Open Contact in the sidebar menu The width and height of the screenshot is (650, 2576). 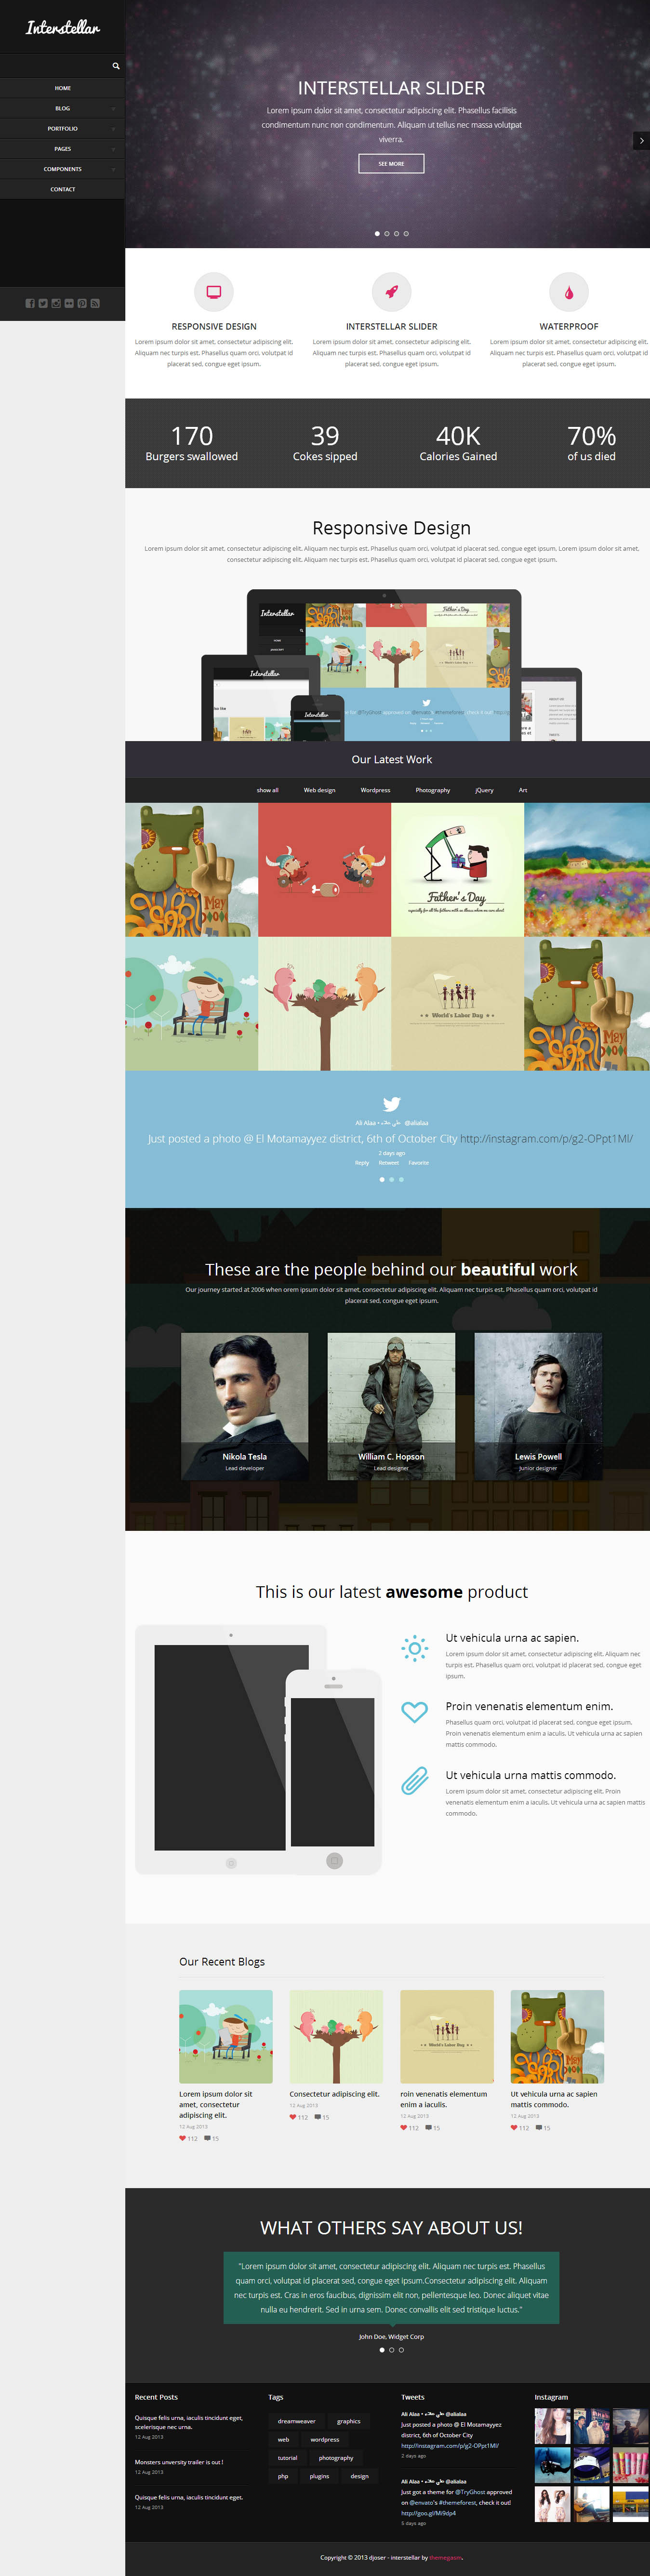click(x=62, y=189)
